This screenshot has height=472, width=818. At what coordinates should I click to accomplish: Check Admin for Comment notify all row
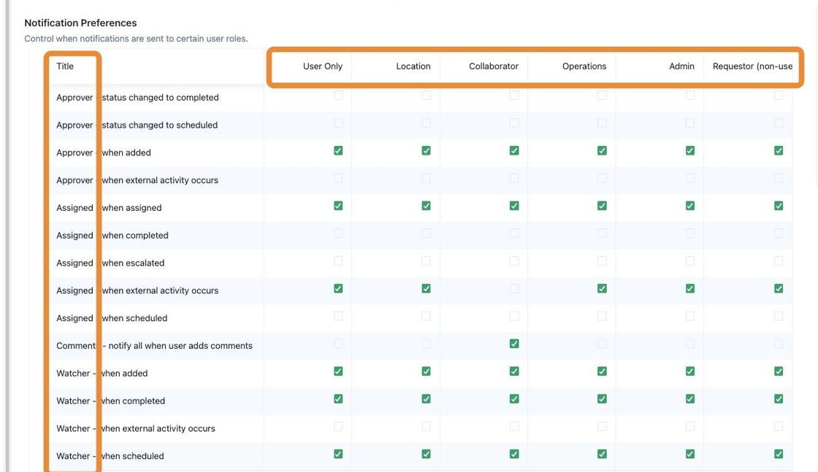coord(690,344)
